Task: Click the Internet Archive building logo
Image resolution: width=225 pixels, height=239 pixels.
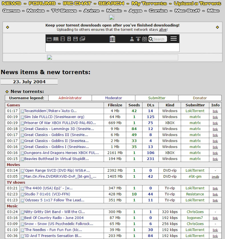Action: coord(112,39)
